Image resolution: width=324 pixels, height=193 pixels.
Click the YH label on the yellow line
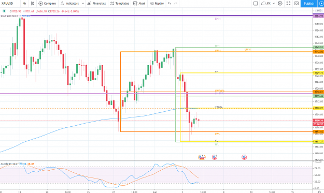217,72
